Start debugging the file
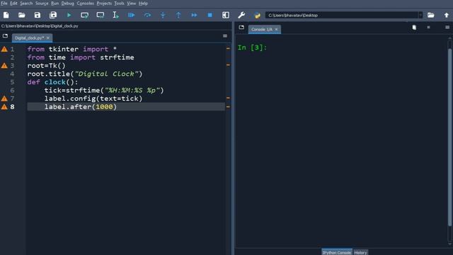 tap(132, 15)
